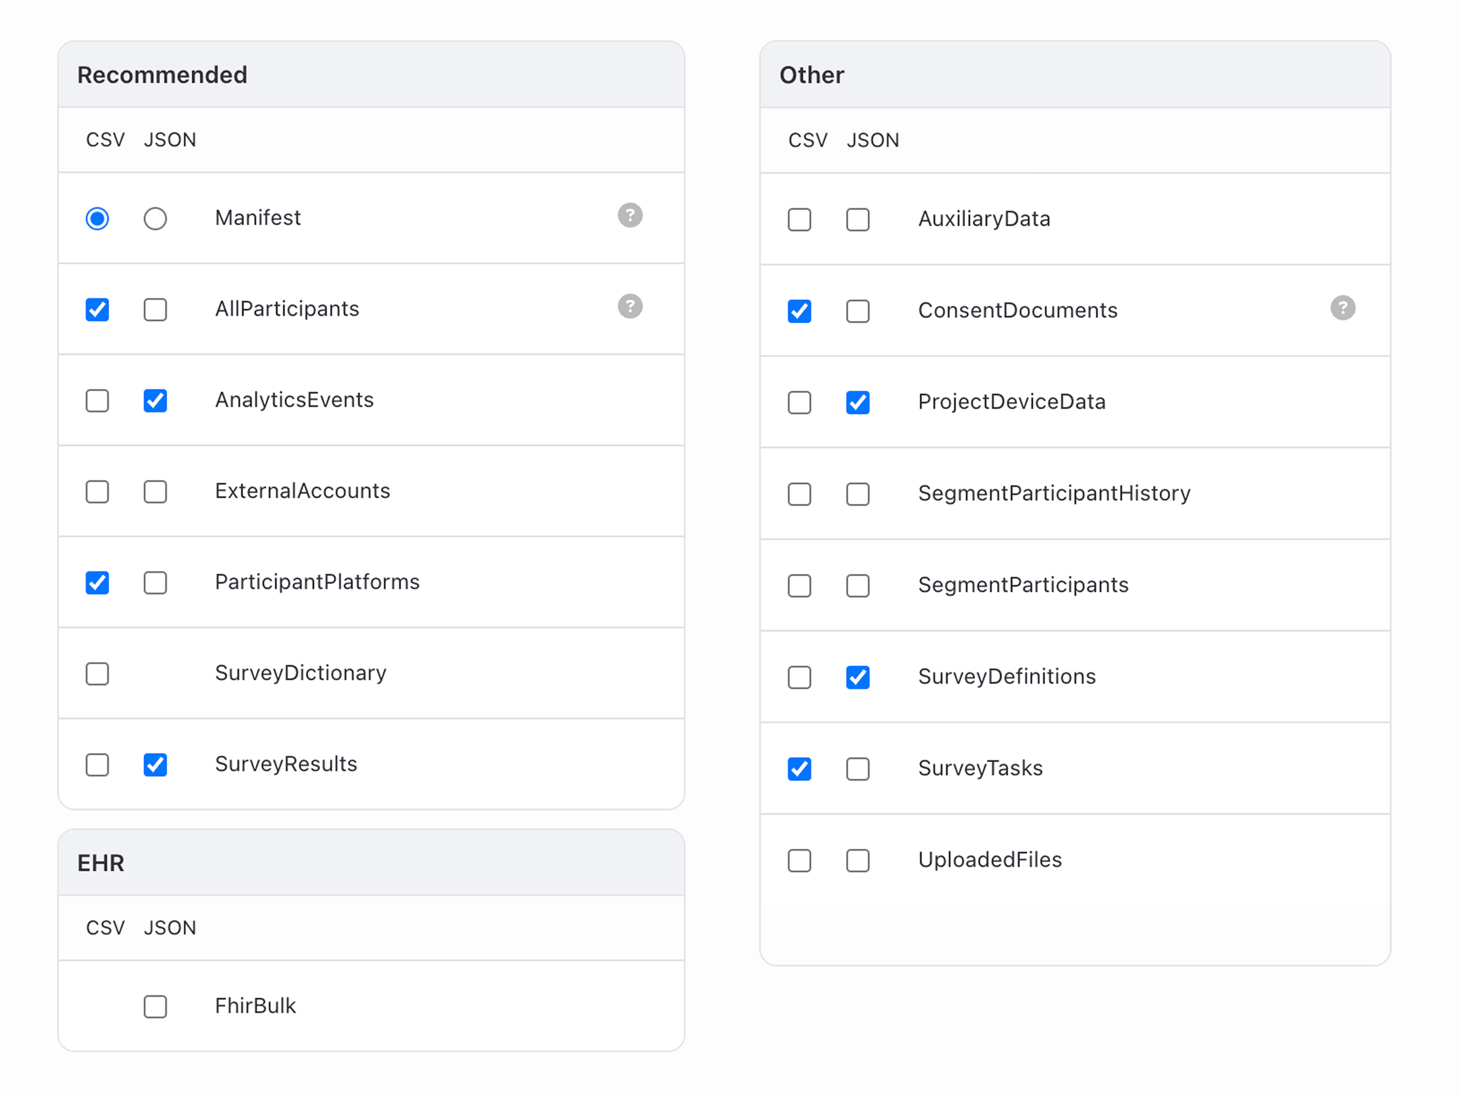
Task: Select CSV radio button for Manifest
Action: pos(97,218)
